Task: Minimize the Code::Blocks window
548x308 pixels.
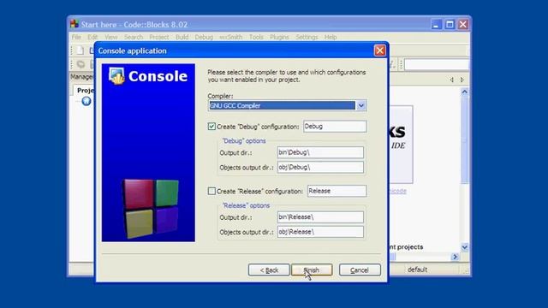Action: (436, 25)
